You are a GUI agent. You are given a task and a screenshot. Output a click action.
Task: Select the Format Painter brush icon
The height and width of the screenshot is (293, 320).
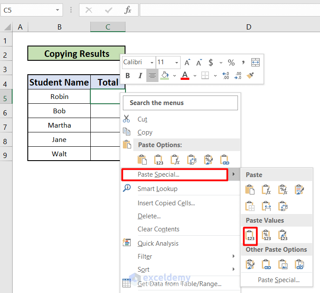point(250,76)
